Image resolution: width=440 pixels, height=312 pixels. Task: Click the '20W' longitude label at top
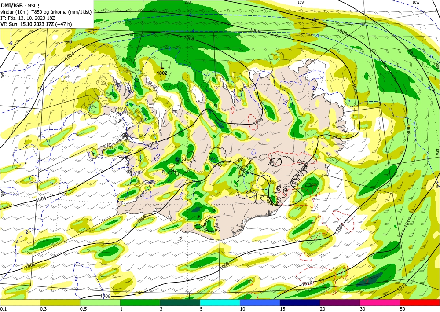click(x=188, y=2)
